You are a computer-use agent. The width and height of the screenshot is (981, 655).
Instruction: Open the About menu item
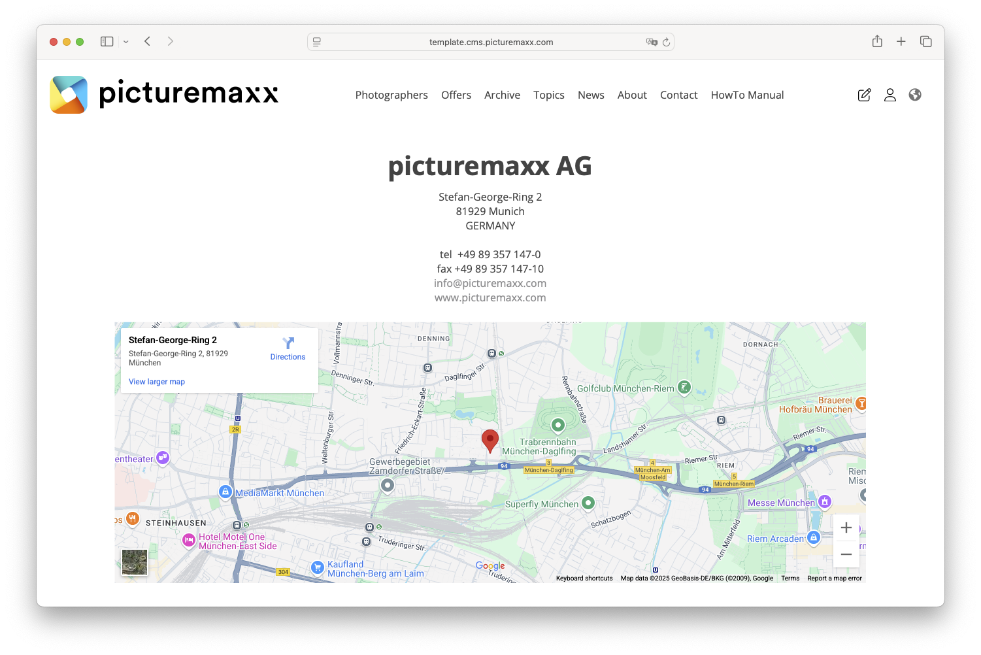coord(632,95)
